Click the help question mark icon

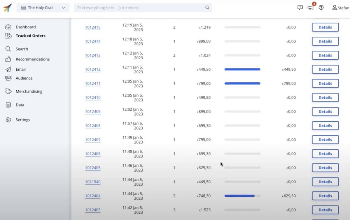click(x=321, y=8)
